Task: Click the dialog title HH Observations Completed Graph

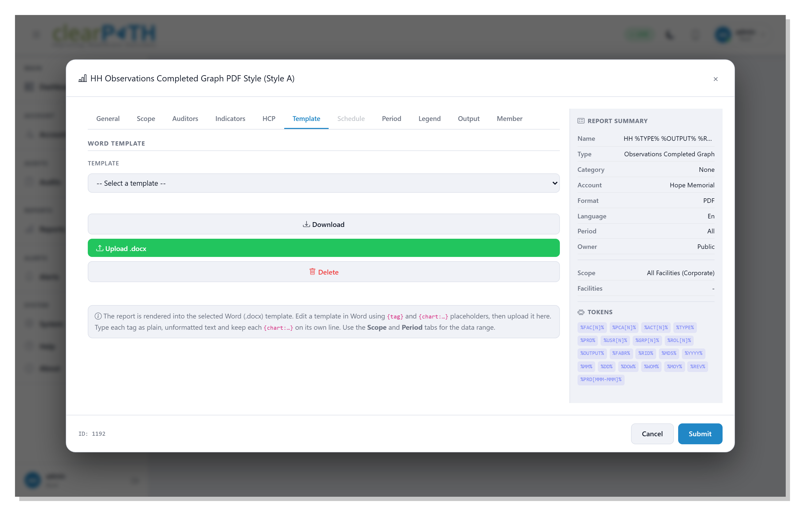Action: (x=192, y=78)
